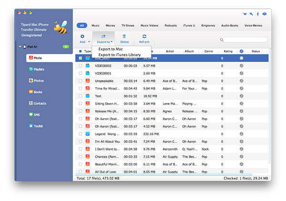Image resolution: width=286 pixels, height=201 pixels.
Task: Sort by the Album column header
Action: pyautogui.click(x=189, y=51)
